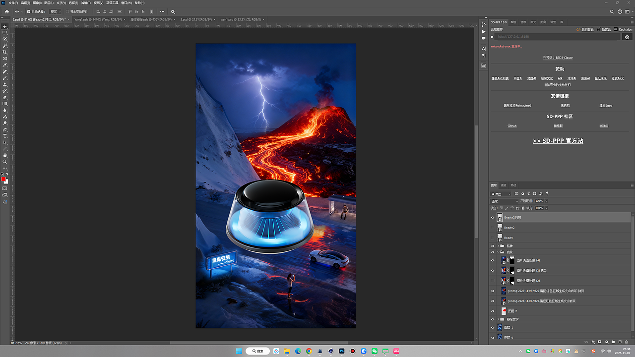Select the Pen tool

pos(5,129)
